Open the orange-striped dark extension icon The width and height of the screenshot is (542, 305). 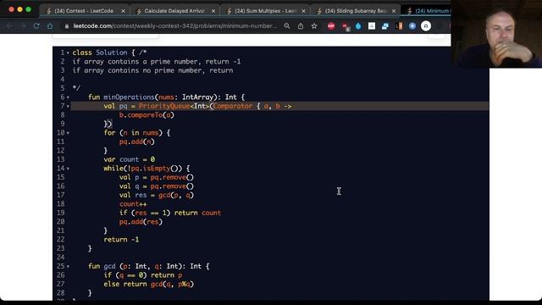pos(399,26)
